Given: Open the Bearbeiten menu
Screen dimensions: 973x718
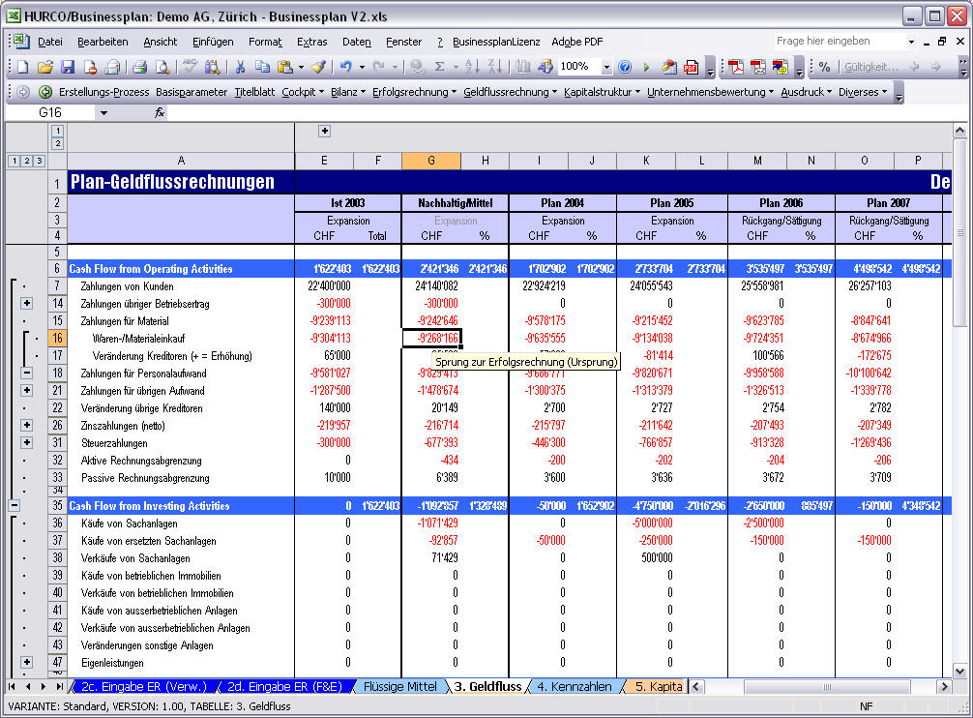Looking at the screenshot, I should click(103, 42).
